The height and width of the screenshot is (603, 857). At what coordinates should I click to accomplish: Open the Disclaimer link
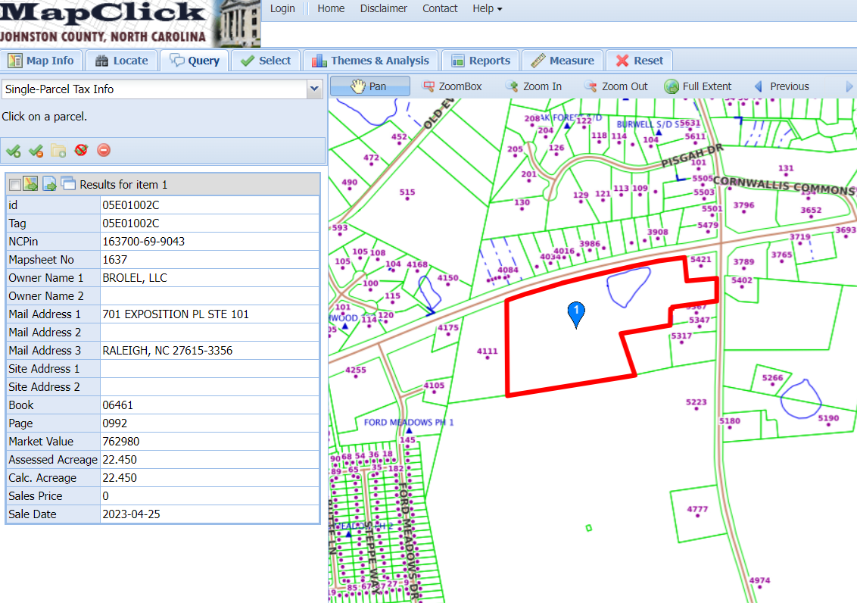click(383, 8)
